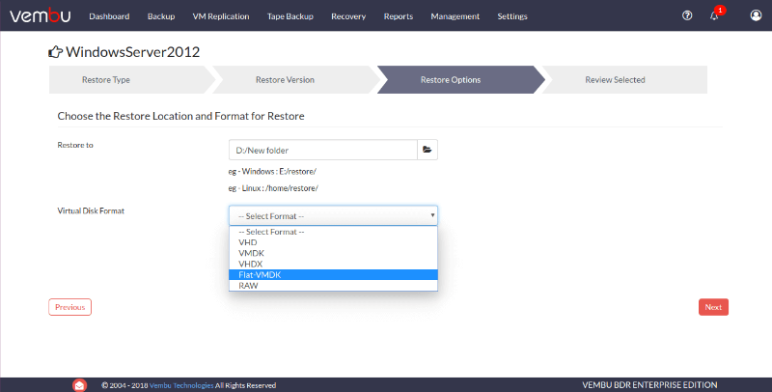
Task: Click the WindowsServer2012 page title
Action: pyautogui.click(x=133, y=52)
